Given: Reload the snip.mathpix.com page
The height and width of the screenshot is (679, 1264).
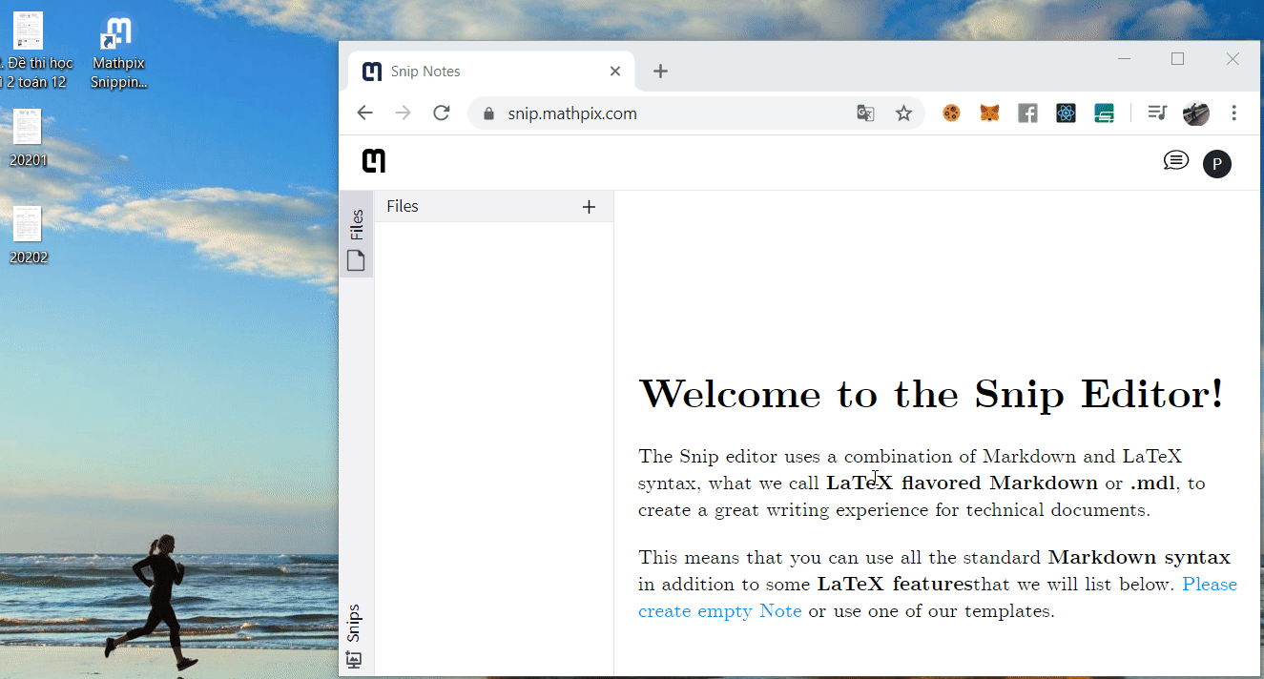Looking at the screenshot, I should (x=441, y=113).
